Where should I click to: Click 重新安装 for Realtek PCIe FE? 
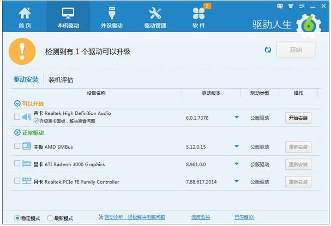[x=298, y=182]
